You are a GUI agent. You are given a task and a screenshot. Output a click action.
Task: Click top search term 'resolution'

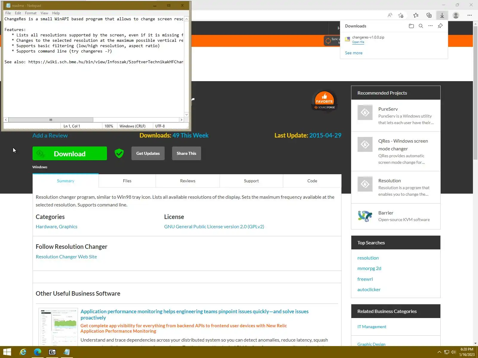368,258
